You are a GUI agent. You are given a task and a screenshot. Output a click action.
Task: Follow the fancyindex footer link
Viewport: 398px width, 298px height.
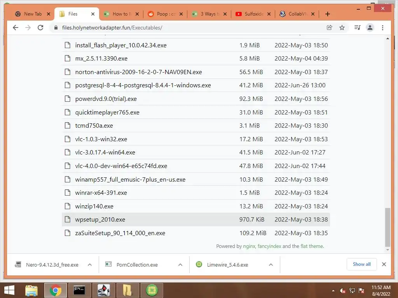tap(269, 246)
